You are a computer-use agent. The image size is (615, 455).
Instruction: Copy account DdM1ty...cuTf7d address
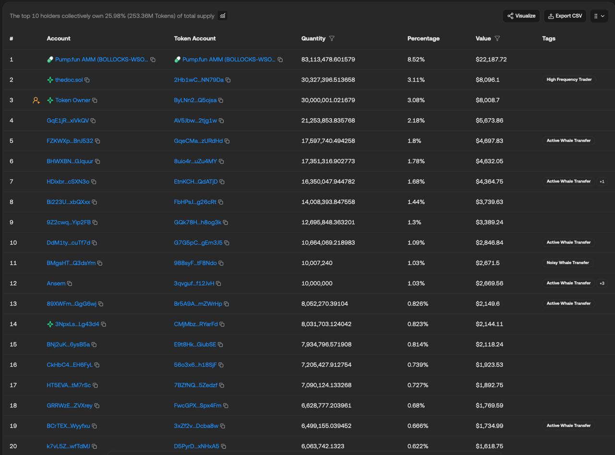(95, 243)
